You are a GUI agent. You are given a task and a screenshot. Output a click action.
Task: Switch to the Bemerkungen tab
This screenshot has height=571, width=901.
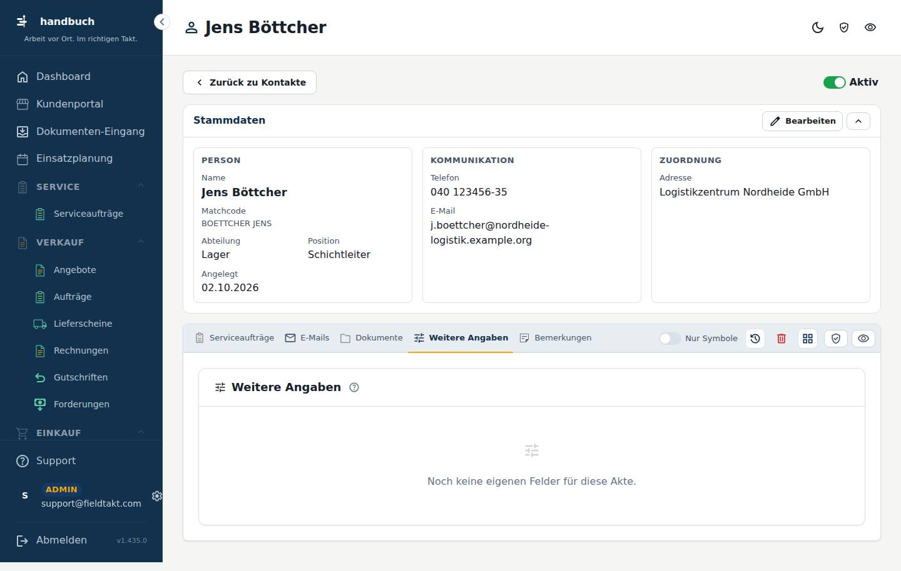point(556,338)
